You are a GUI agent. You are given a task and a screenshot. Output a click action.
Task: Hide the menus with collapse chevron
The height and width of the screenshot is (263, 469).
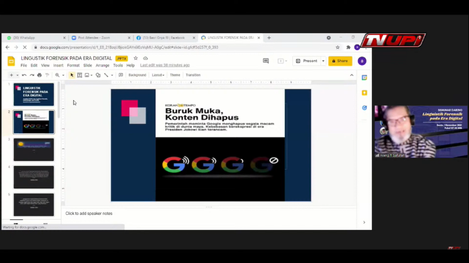click(352, 75)
